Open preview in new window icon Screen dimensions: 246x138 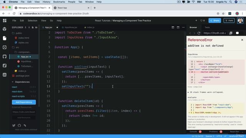click(x=231, y=33)
